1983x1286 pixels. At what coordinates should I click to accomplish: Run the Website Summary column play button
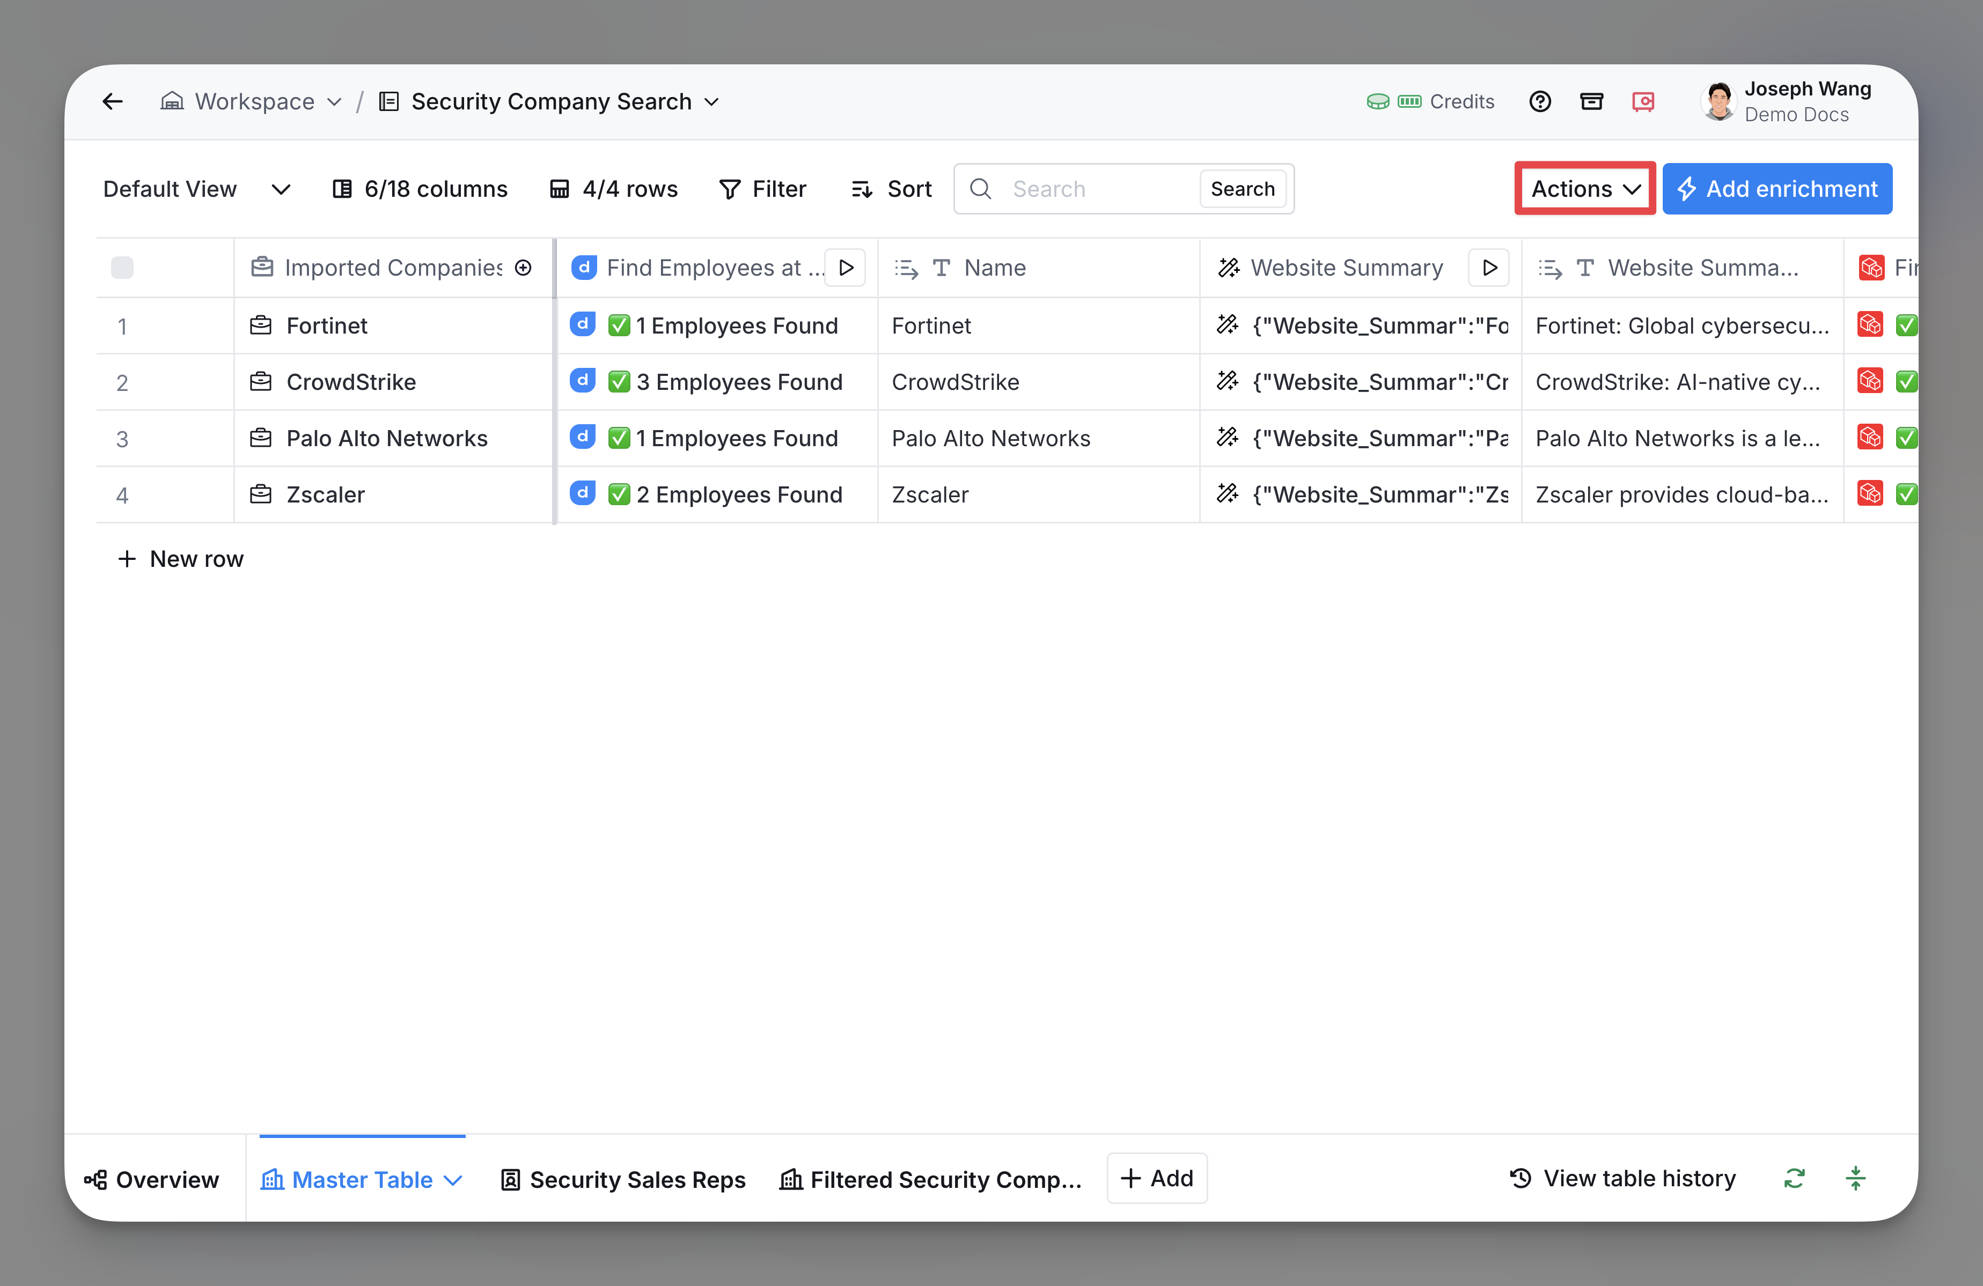pyautogui.click(x=1489, y=268)
